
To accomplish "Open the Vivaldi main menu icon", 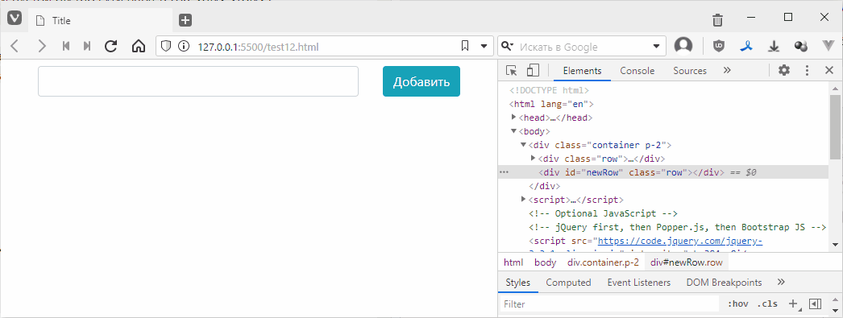I will 14,19.
